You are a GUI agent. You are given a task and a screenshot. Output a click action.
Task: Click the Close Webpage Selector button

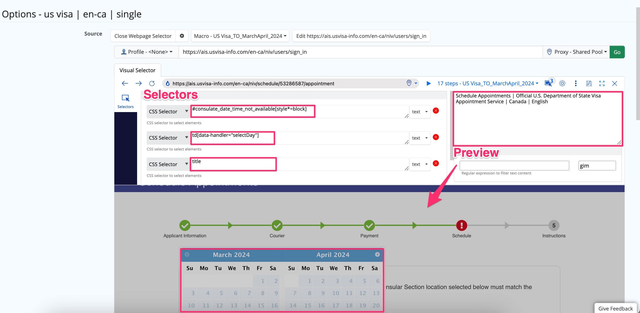pyautogui.click(x=143, y=36)
